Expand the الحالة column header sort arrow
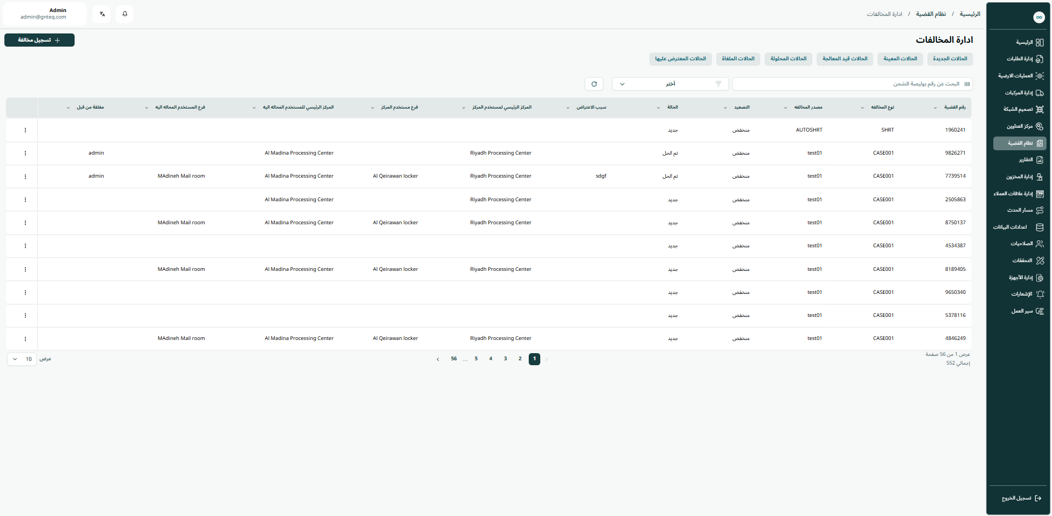 [x=658, y=108]
